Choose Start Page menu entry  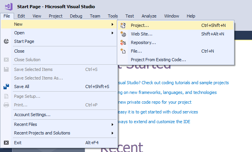coord(59,41)
